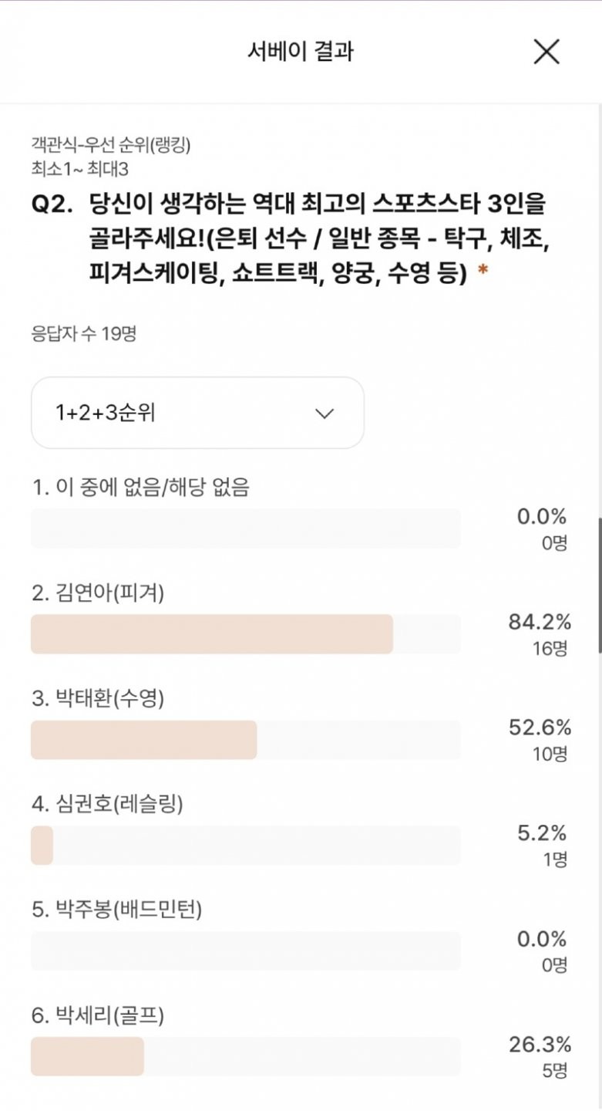Click the 6. 박세리(골프) option label

(x=98, y=1016)
